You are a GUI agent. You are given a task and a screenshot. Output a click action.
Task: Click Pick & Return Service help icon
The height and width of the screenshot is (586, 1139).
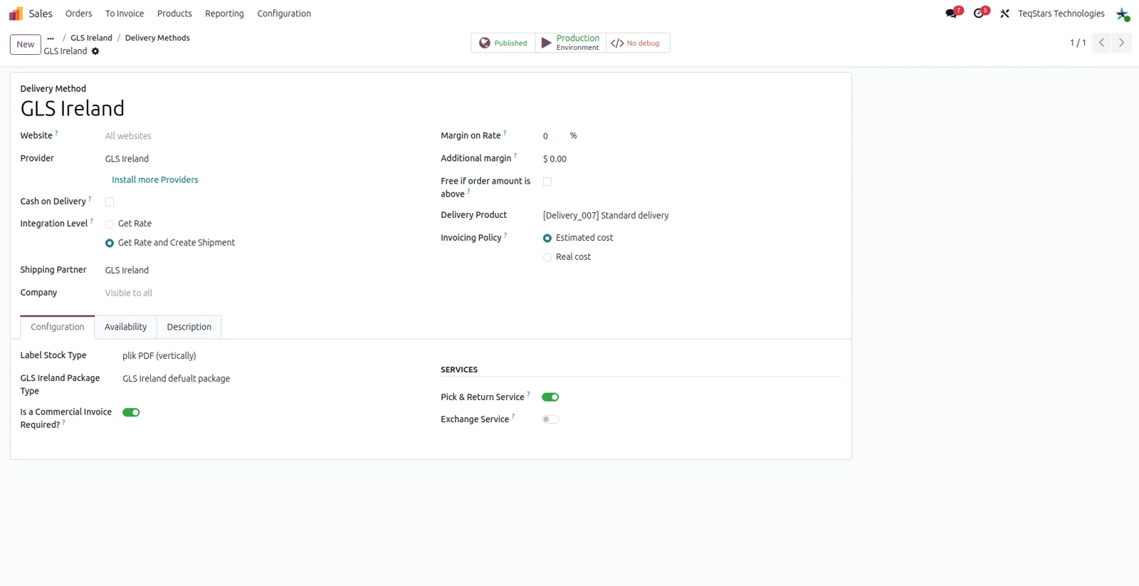[528, 394]
